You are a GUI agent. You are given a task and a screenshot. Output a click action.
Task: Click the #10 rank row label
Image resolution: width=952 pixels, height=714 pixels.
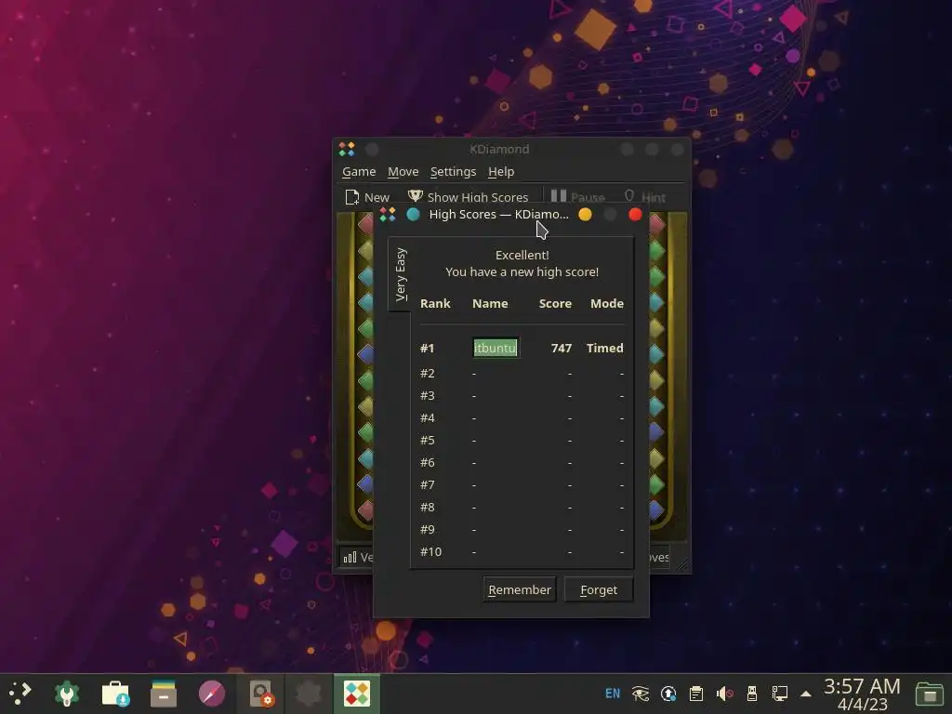pyautogui.click(x=430, y=552)
